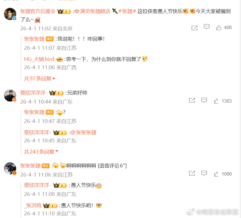Open the @张张张翅 mention link

(x=84, y=132)
